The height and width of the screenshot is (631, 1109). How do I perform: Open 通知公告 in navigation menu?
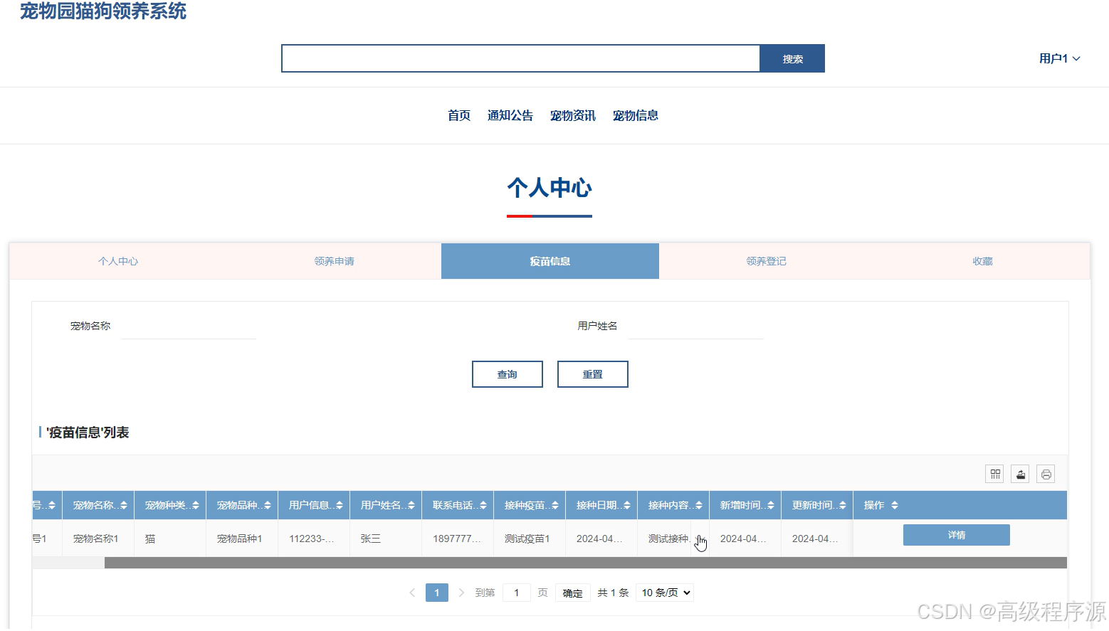click(x=510, y=115)
